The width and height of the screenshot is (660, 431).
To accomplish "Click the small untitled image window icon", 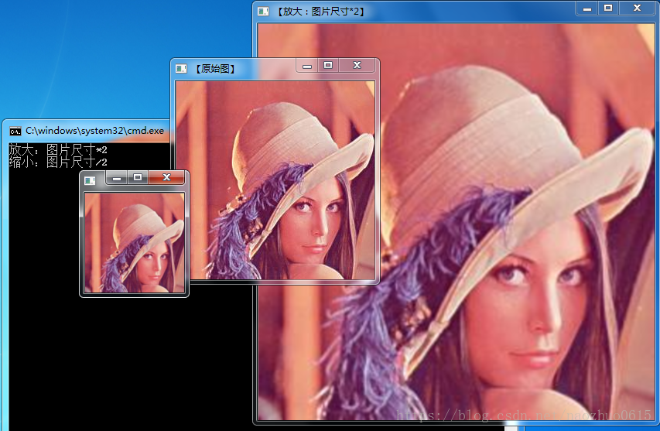I will point(90,180).
